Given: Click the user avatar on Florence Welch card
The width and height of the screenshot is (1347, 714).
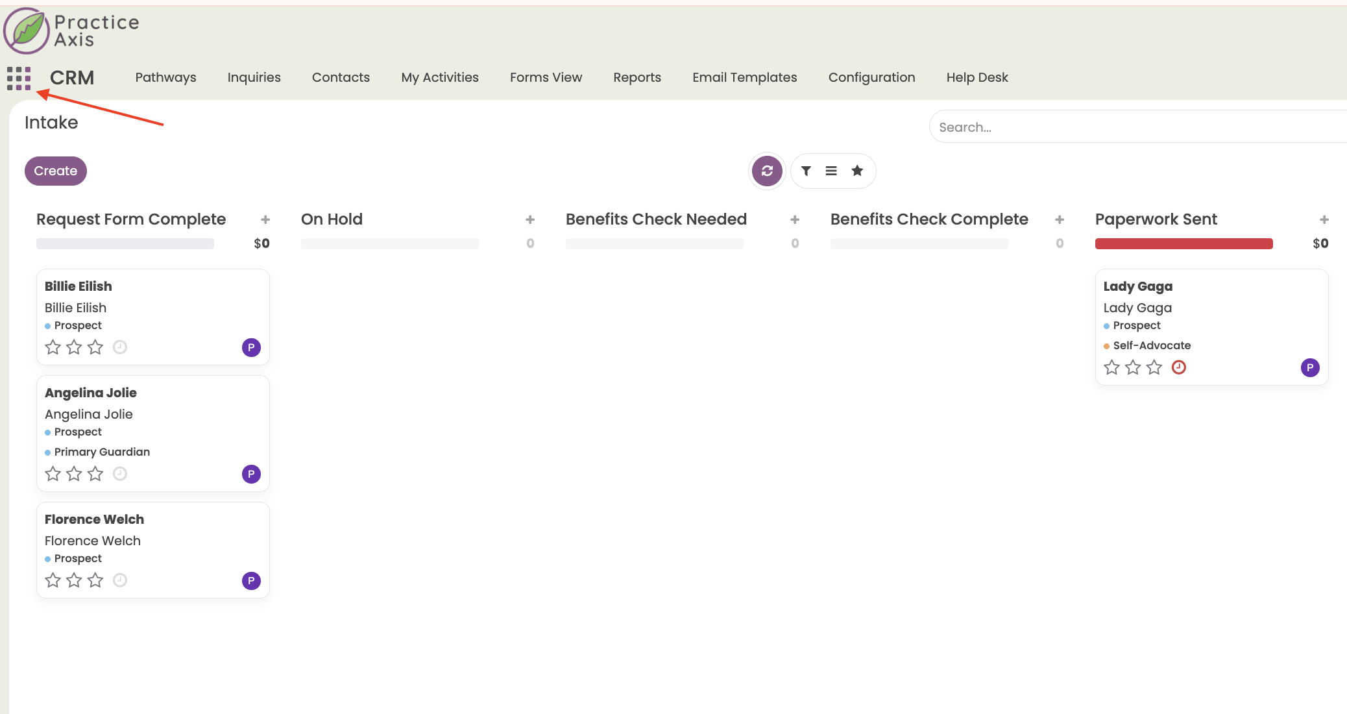Looking at the screenshot, I should coord(251,580).
